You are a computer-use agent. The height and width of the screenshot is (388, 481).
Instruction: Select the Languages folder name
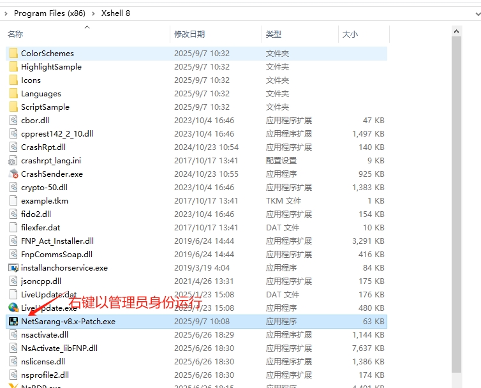[41, 94]
